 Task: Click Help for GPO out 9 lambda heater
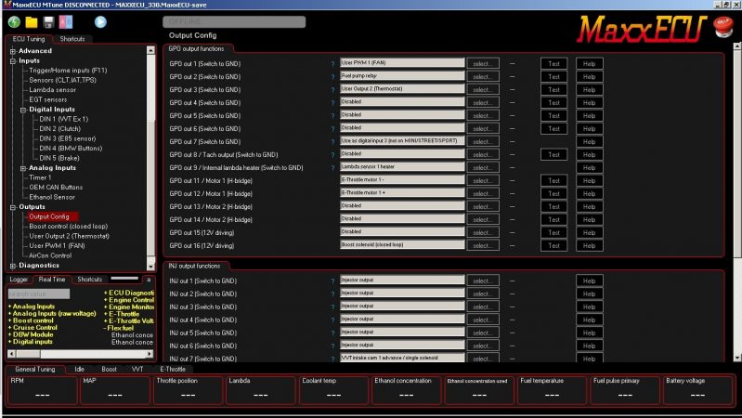[589, 167]
